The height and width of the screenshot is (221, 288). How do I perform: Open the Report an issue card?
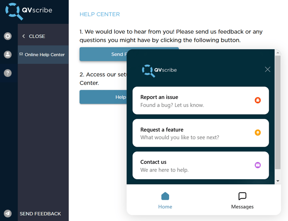[201, 101]
